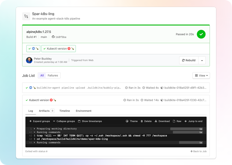Select the Kubectl version step pill

coord(59,48)
